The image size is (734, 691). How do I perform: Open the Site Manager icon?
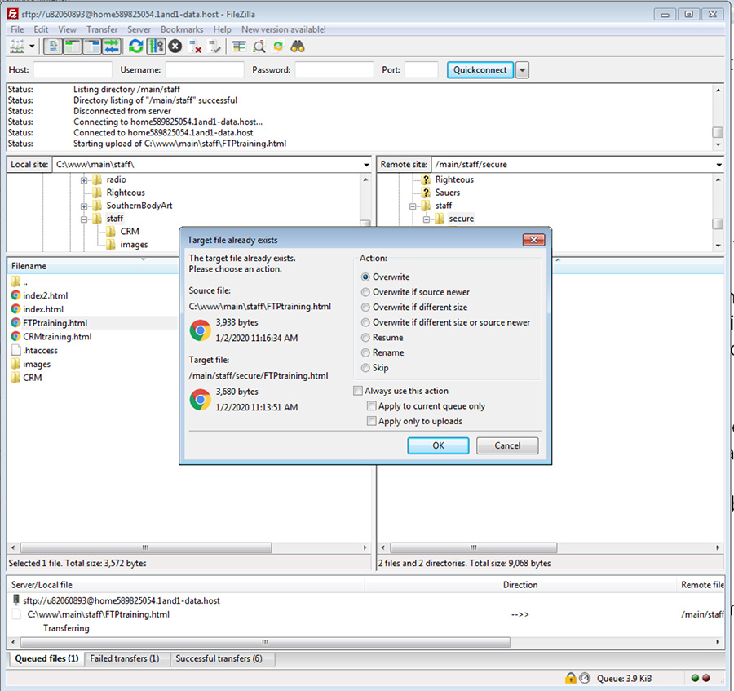16,47
